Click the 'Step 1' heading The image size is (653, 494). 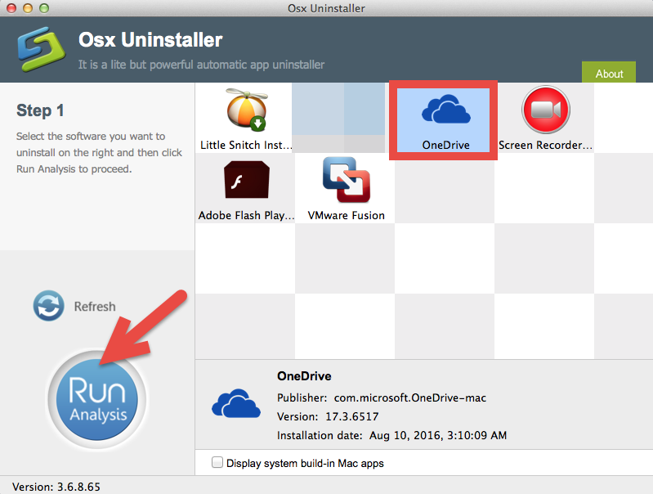[40, 110]
